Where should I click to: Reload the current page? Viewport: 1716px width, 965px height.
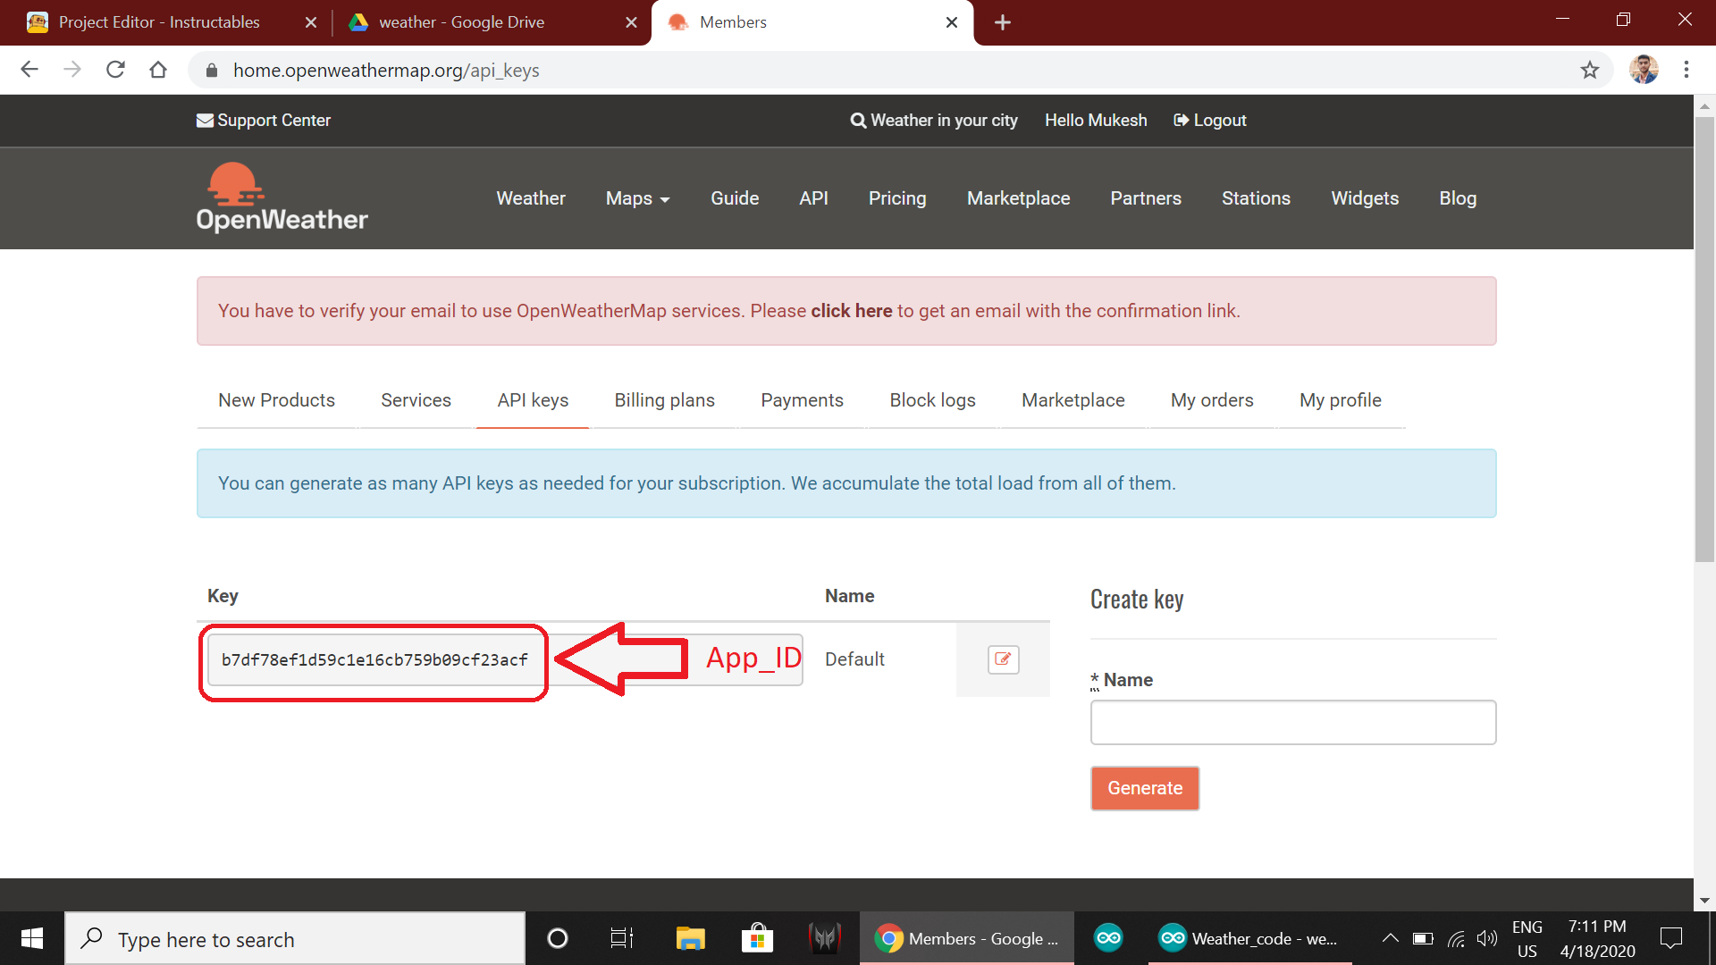(115, 70)
